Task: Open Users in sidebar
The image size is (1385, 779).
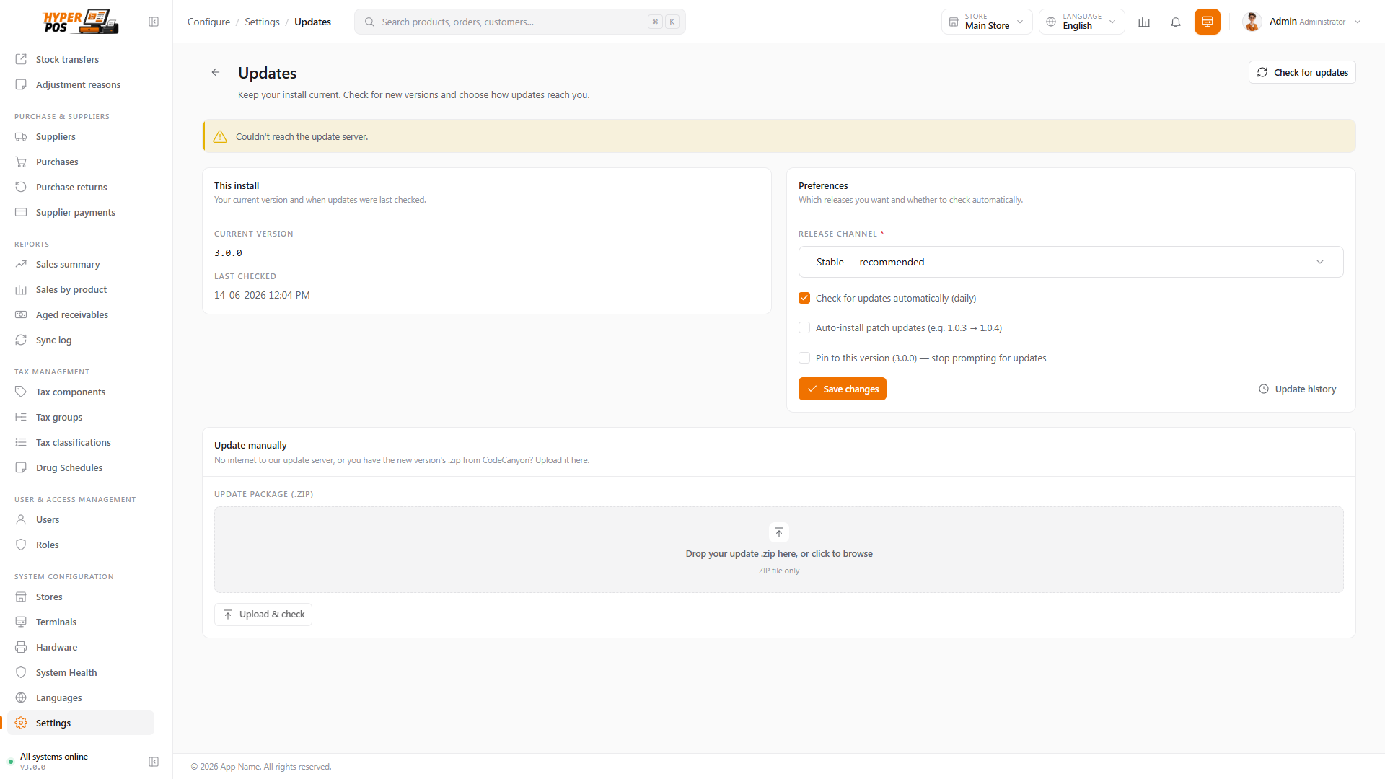Action: 81,519
